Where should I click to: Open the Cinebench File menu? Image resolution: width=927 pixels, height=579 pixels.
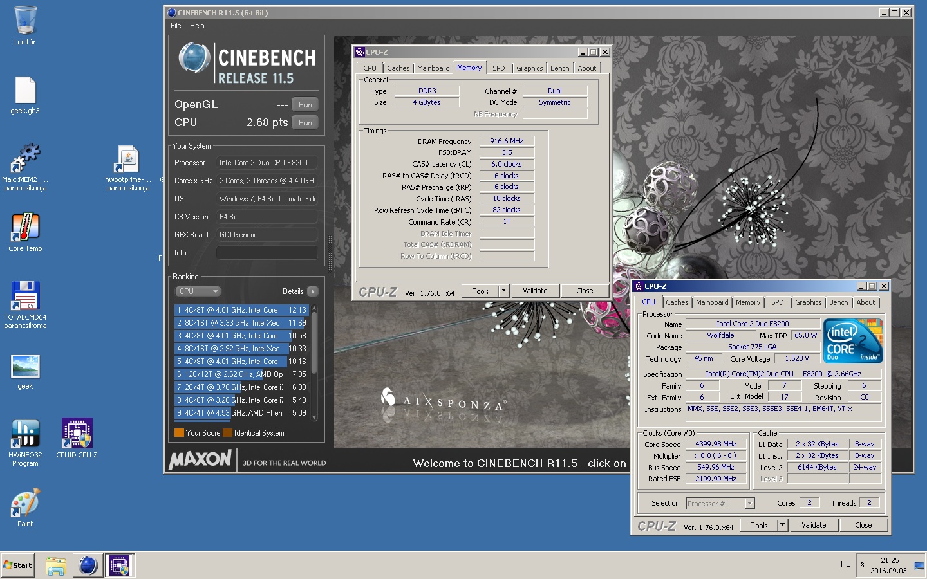pos(176,26)
